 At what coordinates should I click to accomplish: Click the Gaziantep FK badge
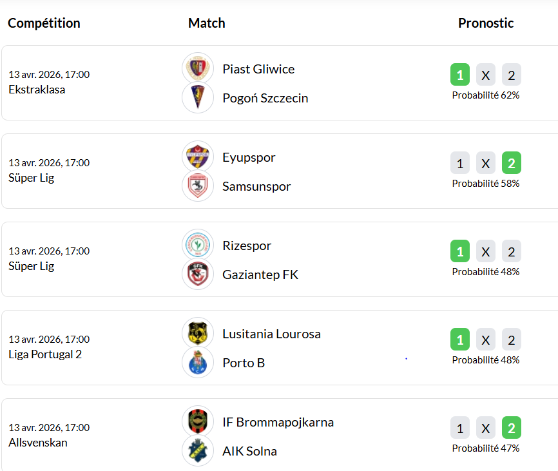click(x=198, y=274)
